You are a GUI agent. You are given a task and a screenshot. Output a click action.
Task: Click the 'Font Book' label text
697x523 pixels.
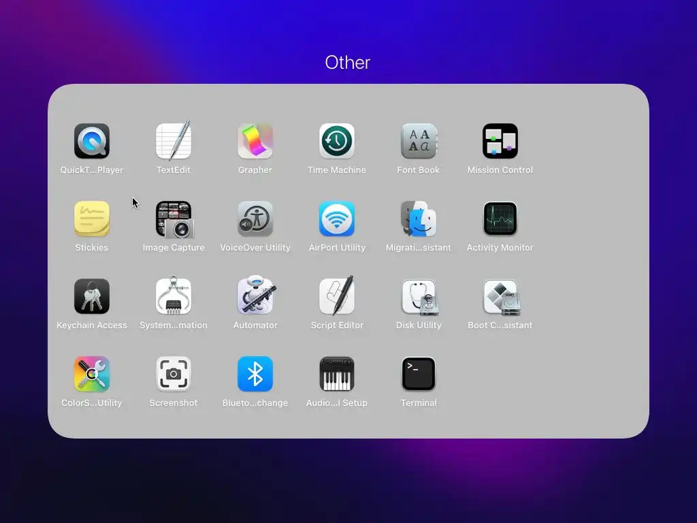(419, 170)
